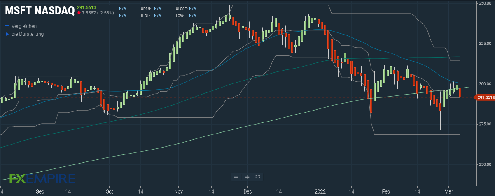Click the zoom out minus button
The height and width of the screenshot is (196, 495).
[x=236, y=177]
